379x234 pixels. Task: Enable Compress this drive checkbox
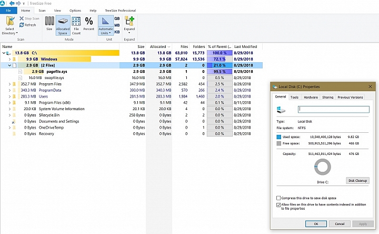click(x=278, y=198)
